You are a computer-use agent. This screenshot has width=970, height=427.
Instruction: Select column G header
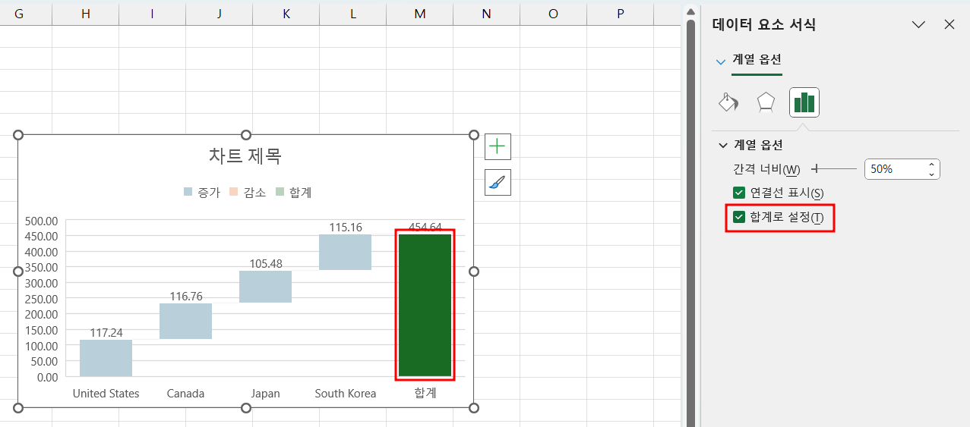point(19,14)
